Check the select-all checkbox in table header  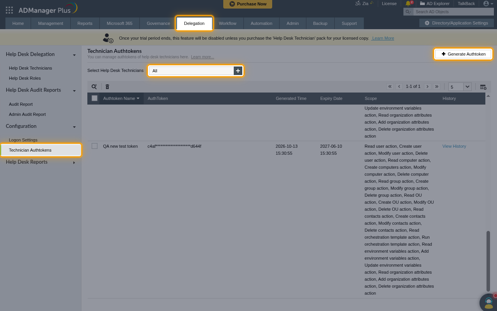click(x=94, y=98)
